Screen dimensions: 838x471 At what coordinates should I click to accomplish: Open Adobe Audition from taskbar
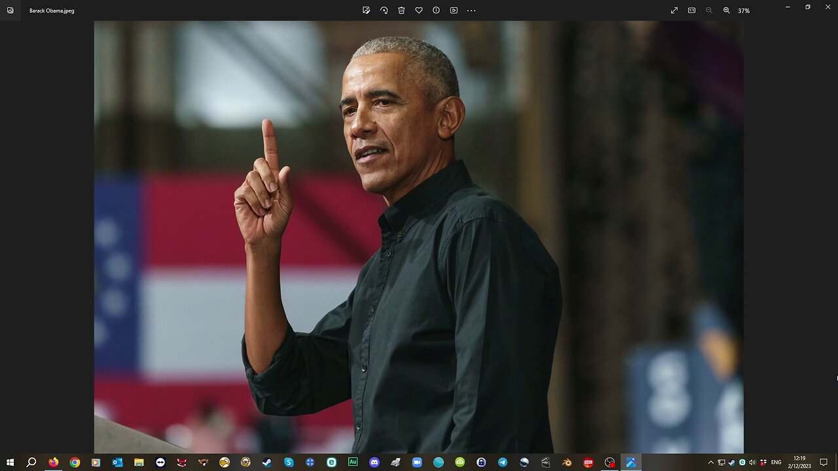353,462
